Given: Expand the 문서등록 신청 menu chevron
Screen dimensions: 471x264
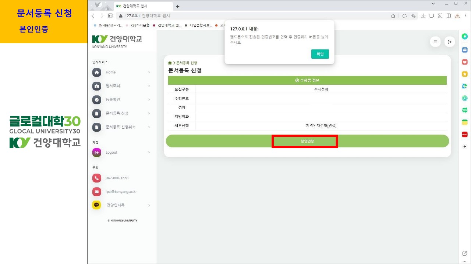Looking at the screenshot, I should 149,113.
